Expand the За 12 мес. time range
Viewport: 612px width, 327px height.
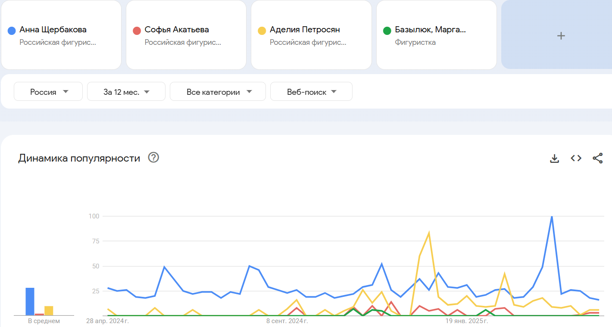[x=126, y=92]
